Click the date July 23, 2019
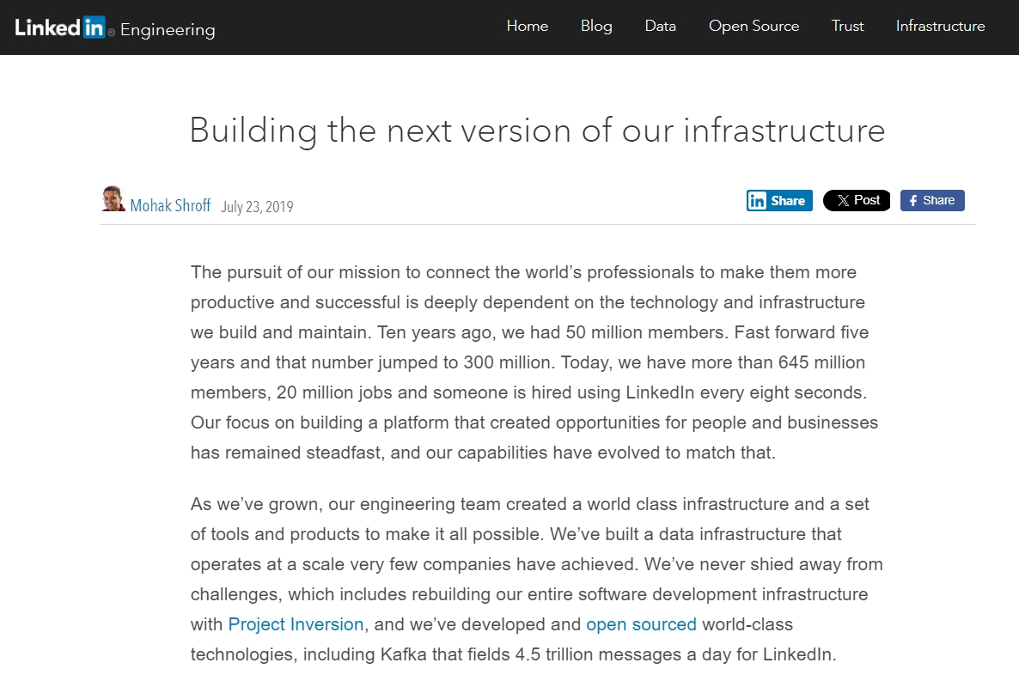This screenshot has width=1019, height=675. [258, 207]
